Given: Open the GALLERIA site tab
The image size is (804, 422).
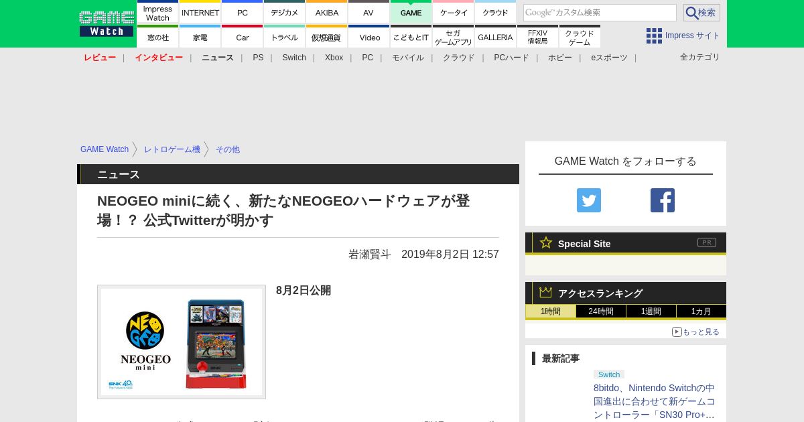Looking at the screenshot, I should [496, 37].
